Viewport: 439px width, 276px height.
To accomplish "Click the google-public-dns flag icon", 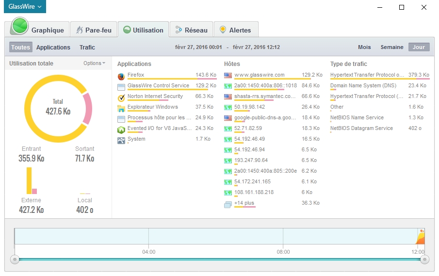I will click(228, 118).
